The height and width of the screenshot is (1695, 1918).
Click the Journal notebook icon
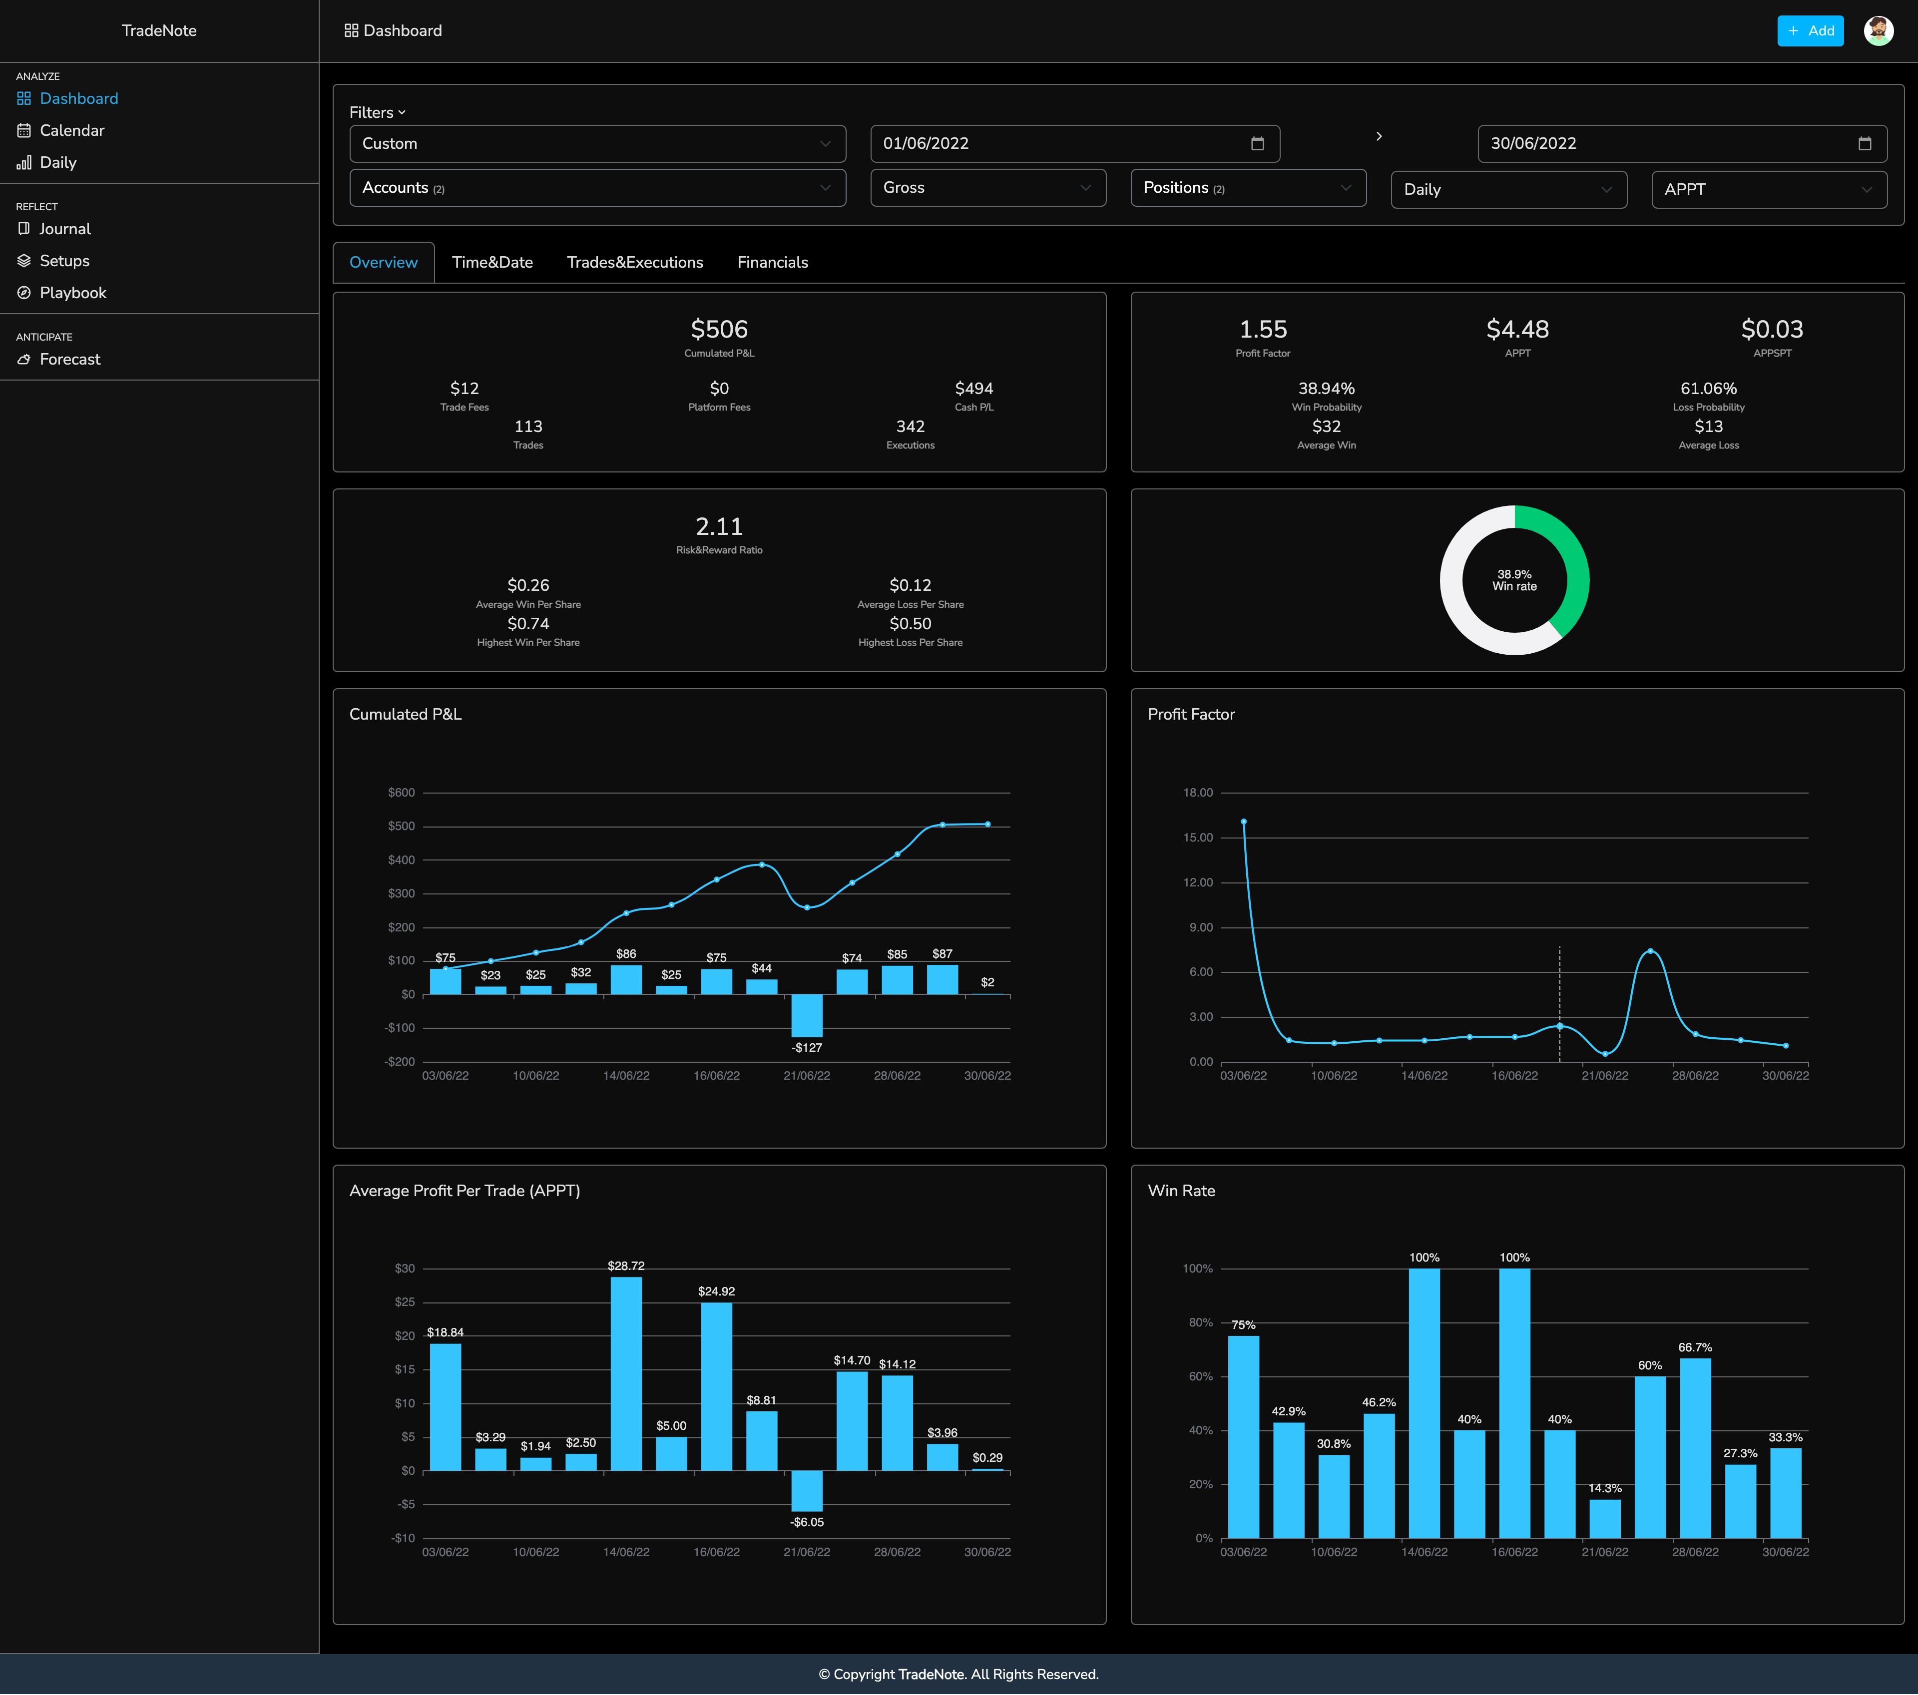(x=23, y=229)
